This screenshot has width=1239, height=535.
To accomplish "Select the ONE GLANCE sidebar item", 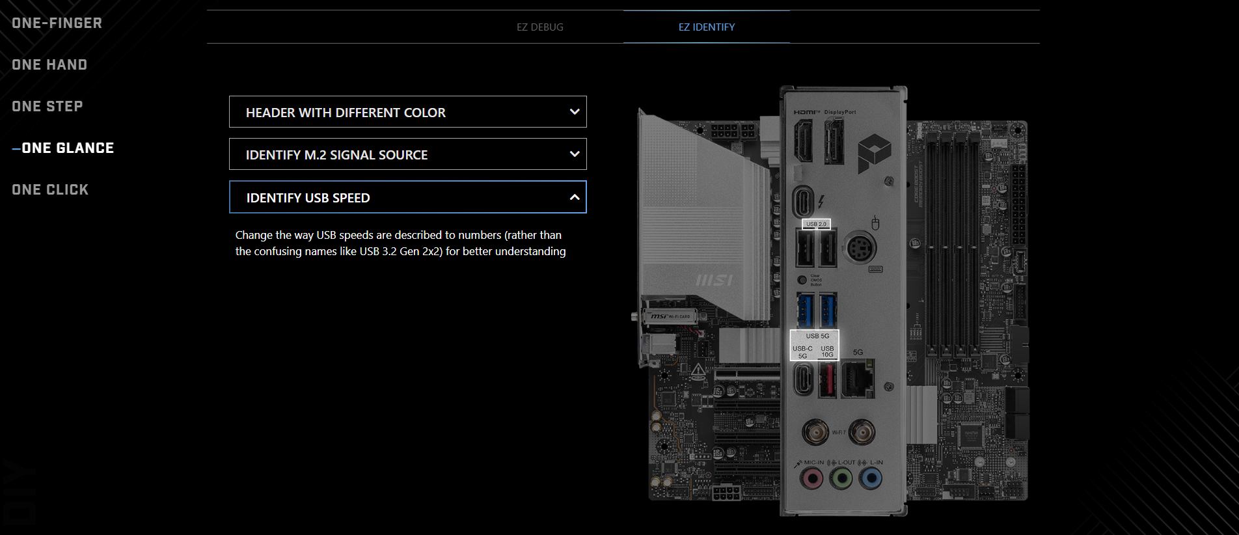I will [68, 148].
